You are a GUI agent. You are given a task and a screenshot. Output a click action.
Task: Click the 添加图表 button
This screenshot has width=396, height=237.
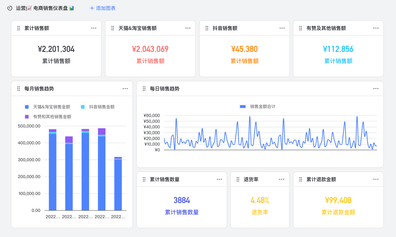[102, 8]
